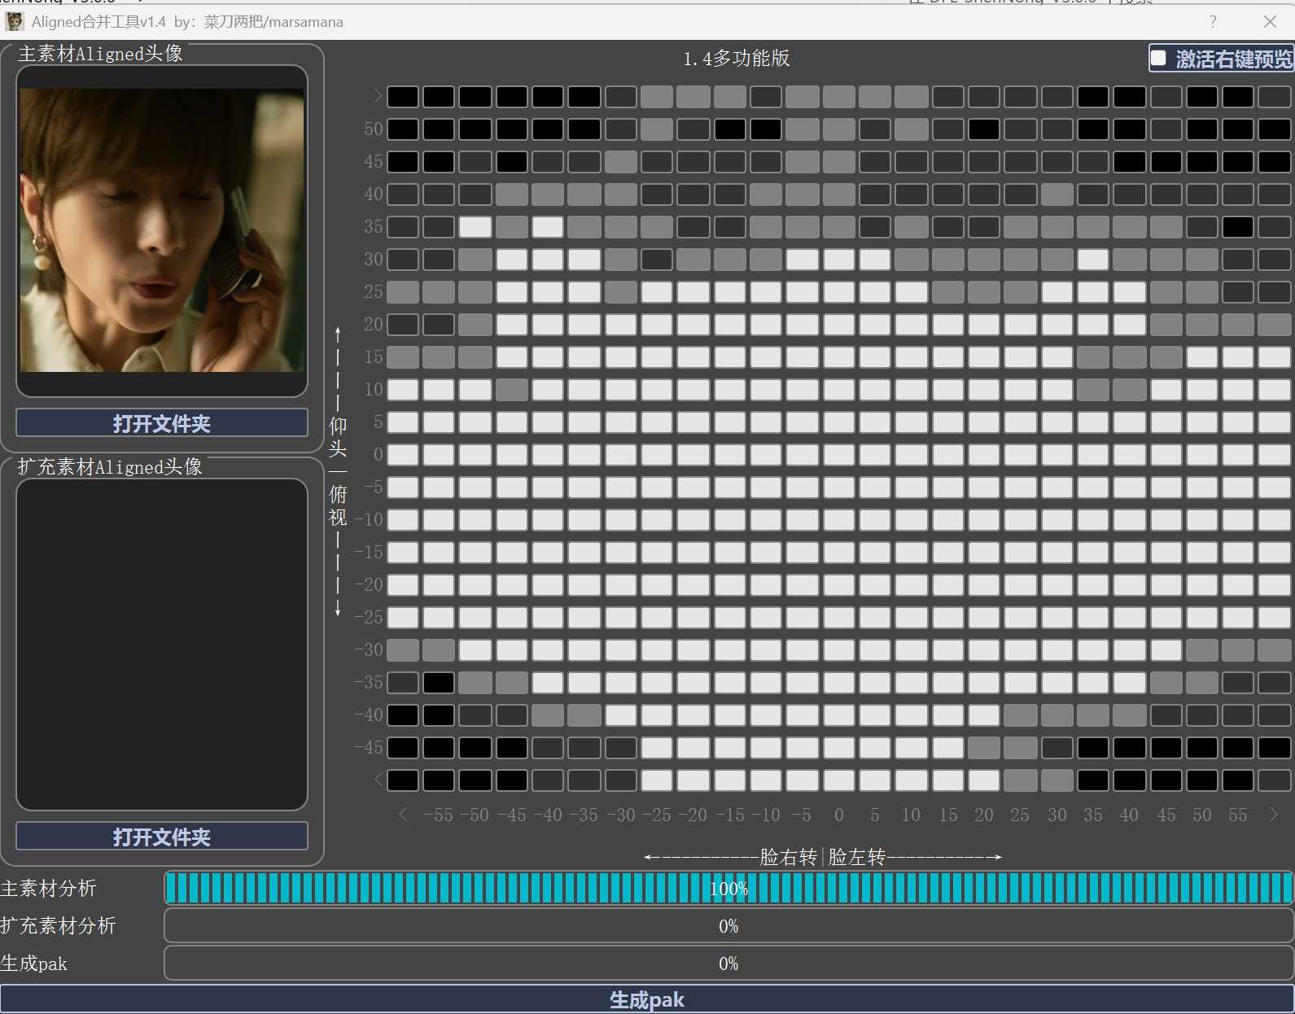Click the left arrow at start of yaw axis
The image size is (1295, 1014).
403,815
